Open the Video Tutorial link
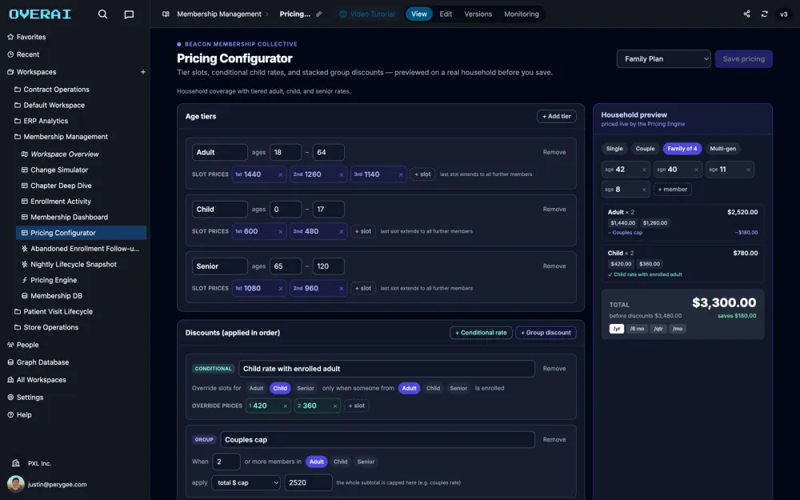800x500 pixels. point(367,14)
